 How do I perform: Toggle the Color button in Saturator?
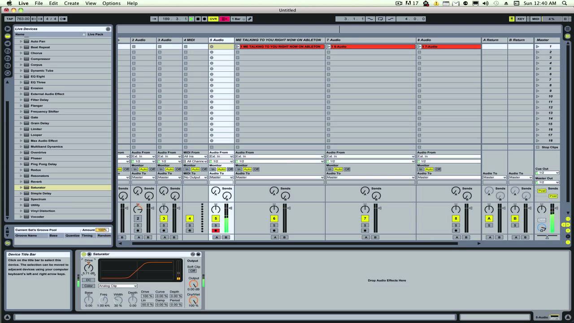89,286
